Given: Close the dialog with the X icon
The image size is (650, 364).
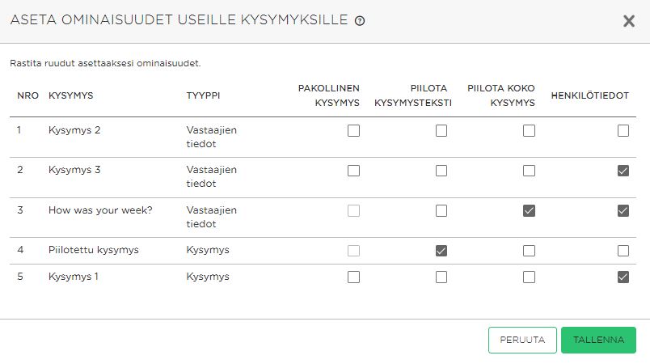Looking at the screenshot, I should [629, 21].
